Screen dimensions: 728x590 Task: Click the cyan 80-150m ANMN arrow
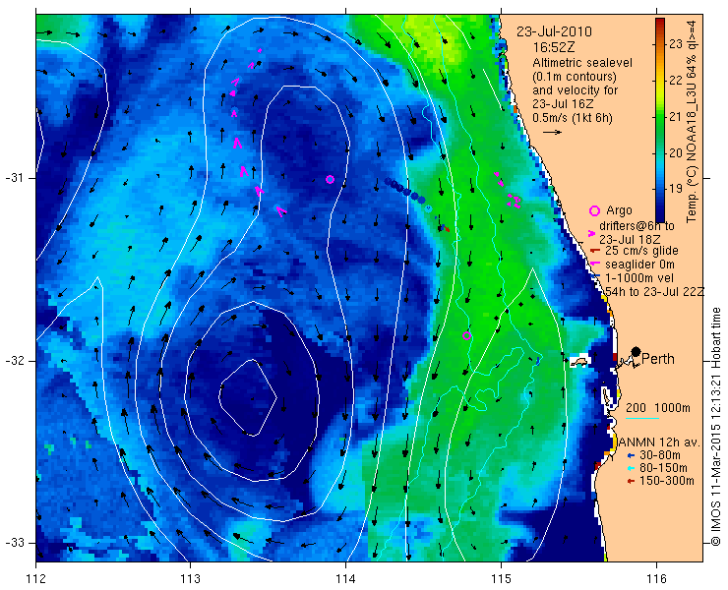pos(631,468)
